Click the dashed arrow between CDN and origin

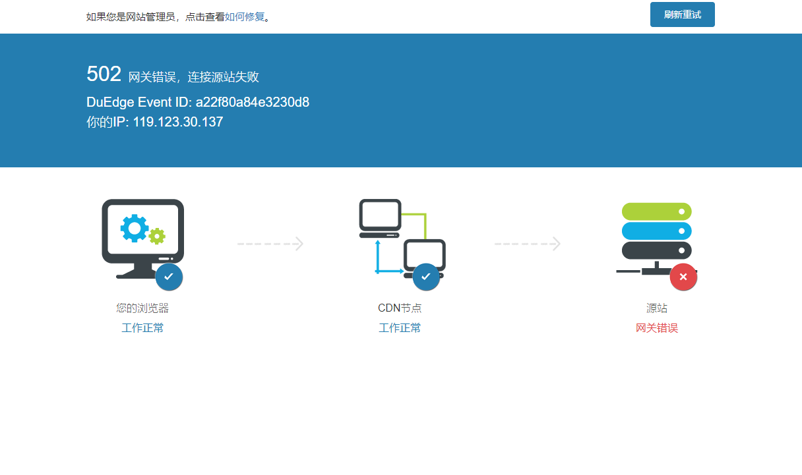pyautogui.click(x=528, y=244)
